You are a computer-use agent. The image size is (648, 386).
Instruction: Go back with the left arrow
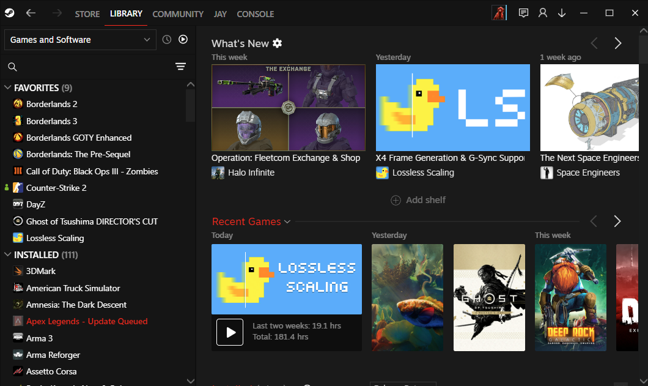31,13
